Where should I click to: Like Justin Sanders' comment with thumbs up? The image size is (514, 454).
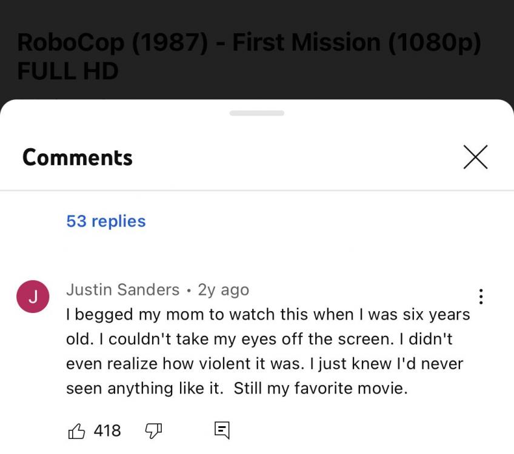[x=76, y=431]
